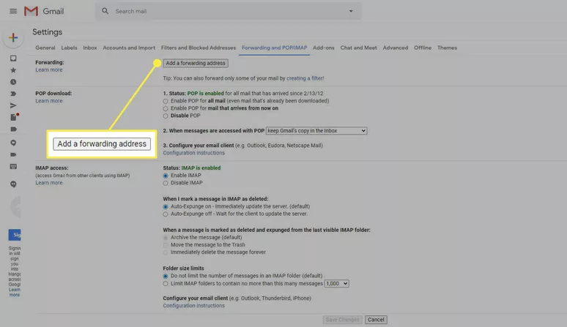The image size is (567, 327).
Task: Click the Save Changes button
Action: click(x=342, y=320)
